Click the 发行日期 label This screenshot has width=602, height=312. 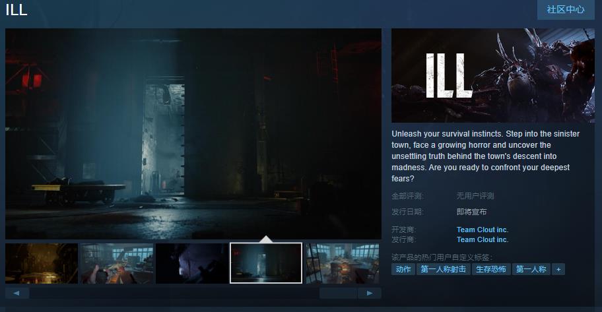point(407,212)
